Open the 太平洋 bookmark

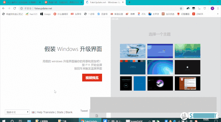click(x=154, y=14)
